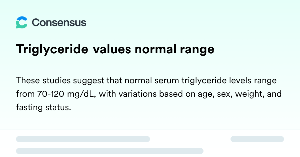Click the widest gray placeholder bar at the bottom
300x157 pixels.
[x=110, y=151]
